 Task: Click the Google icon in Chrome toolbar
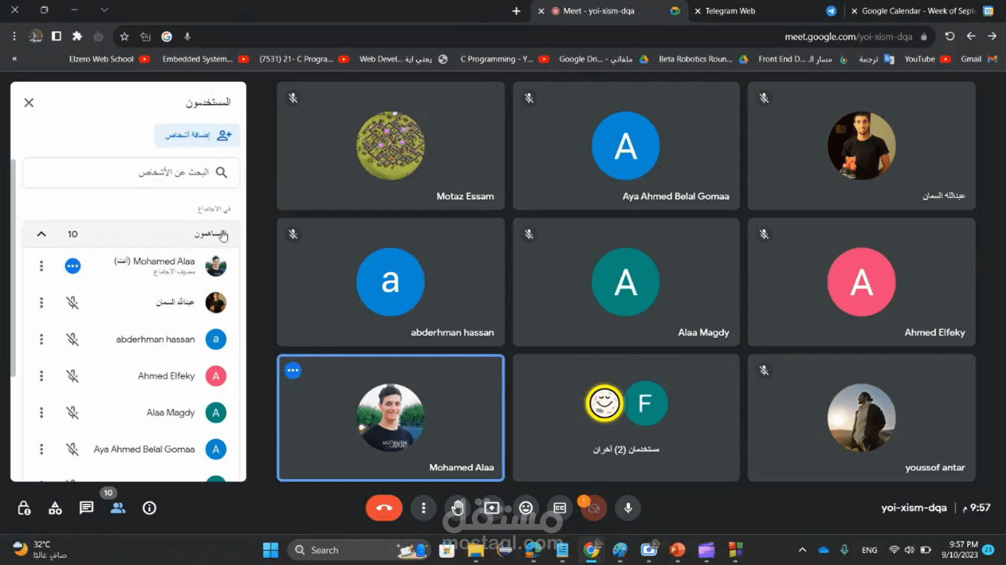pyautogui.click(x=167, y=37)
